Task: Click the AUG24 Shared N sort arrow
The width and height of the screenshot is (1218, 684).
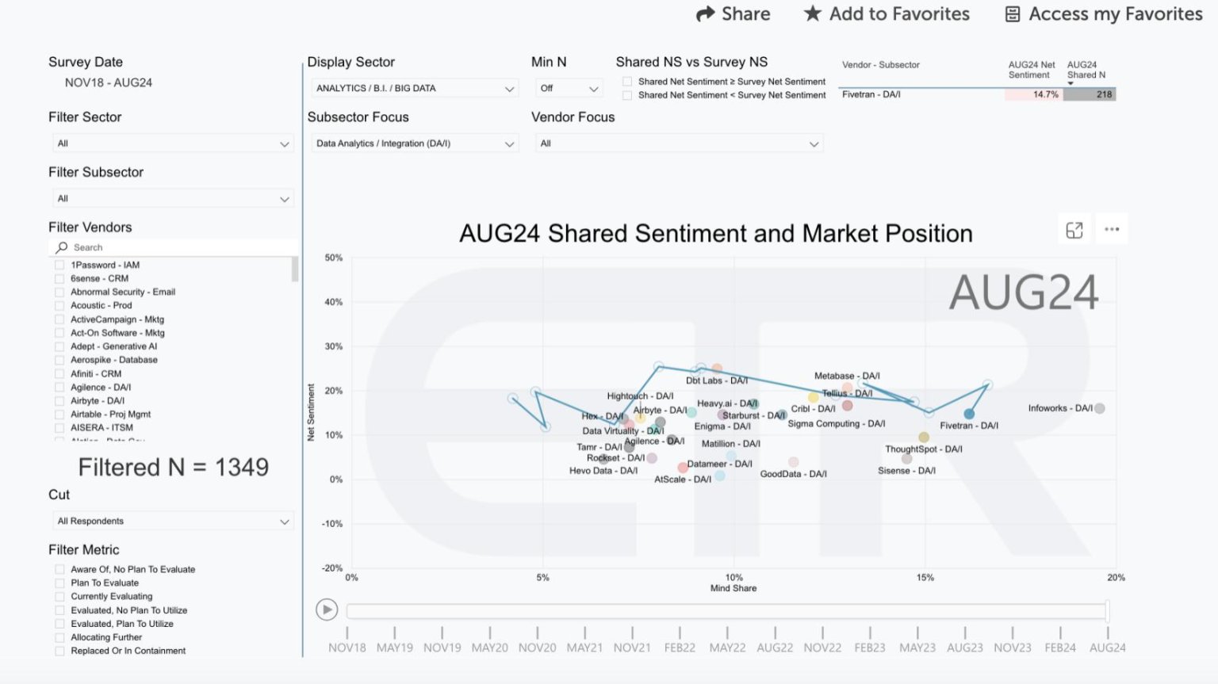Action: (1070, 82)
